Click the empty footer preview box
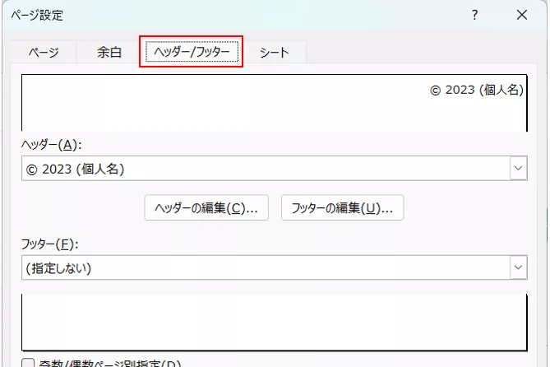 point(274,323)
